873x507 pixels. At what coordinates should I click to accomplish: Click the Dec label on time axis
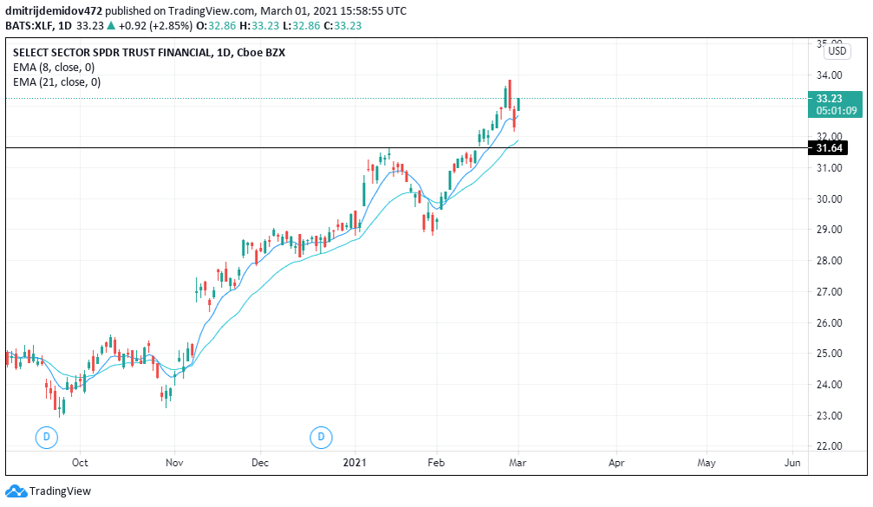coord(260,463)
